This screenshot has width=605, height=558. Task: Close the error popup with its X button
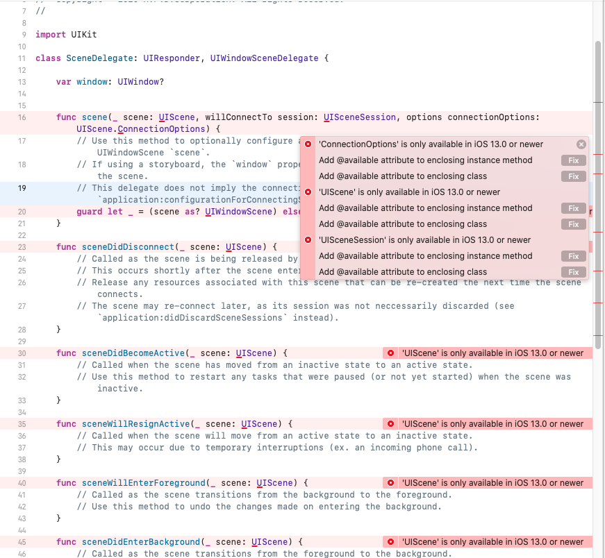click(x=581, y=144)
